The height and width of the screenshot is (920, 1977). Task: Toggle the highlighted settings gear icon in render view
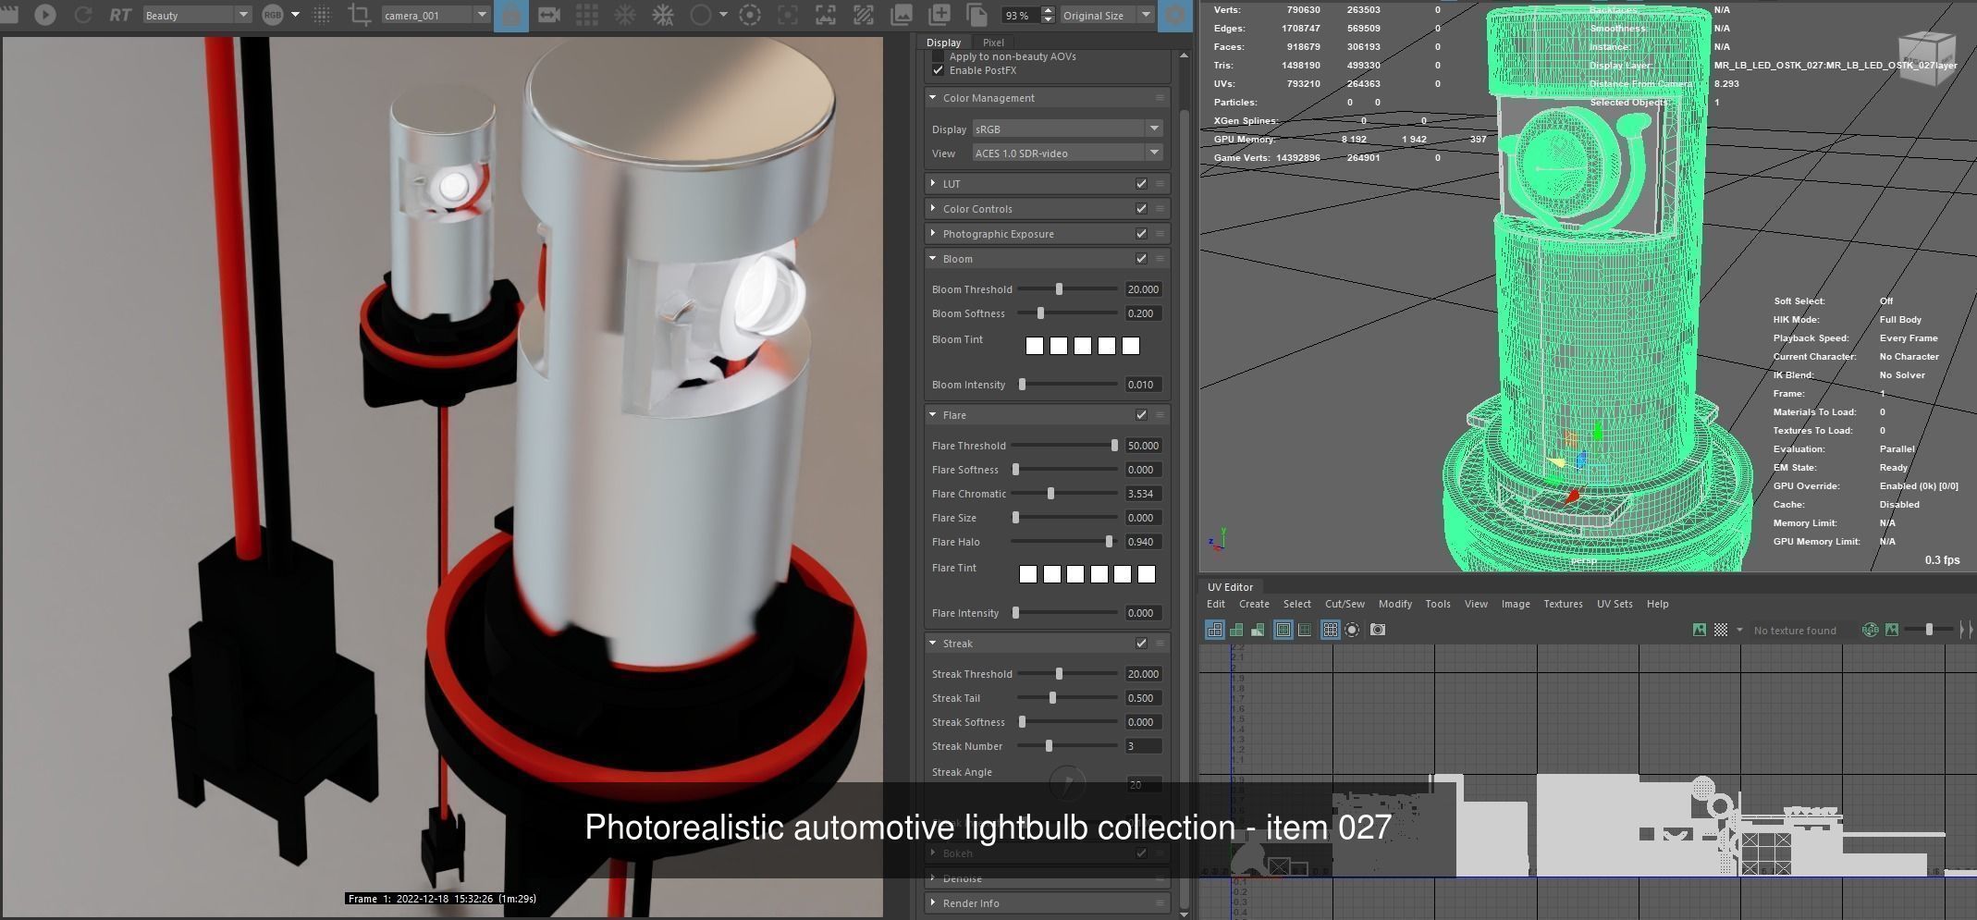[1175, 15]
